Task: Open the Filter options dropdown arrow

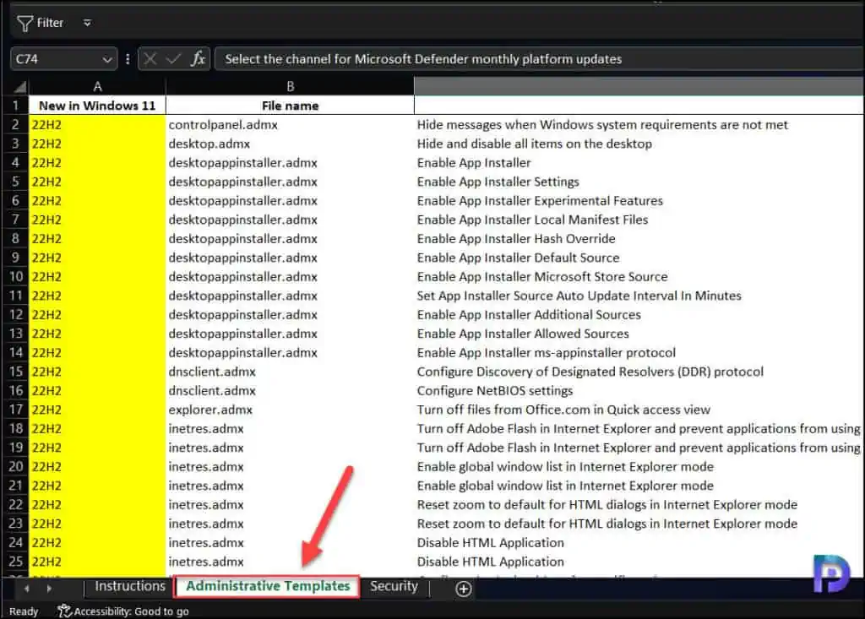Action: click(87, 23)
